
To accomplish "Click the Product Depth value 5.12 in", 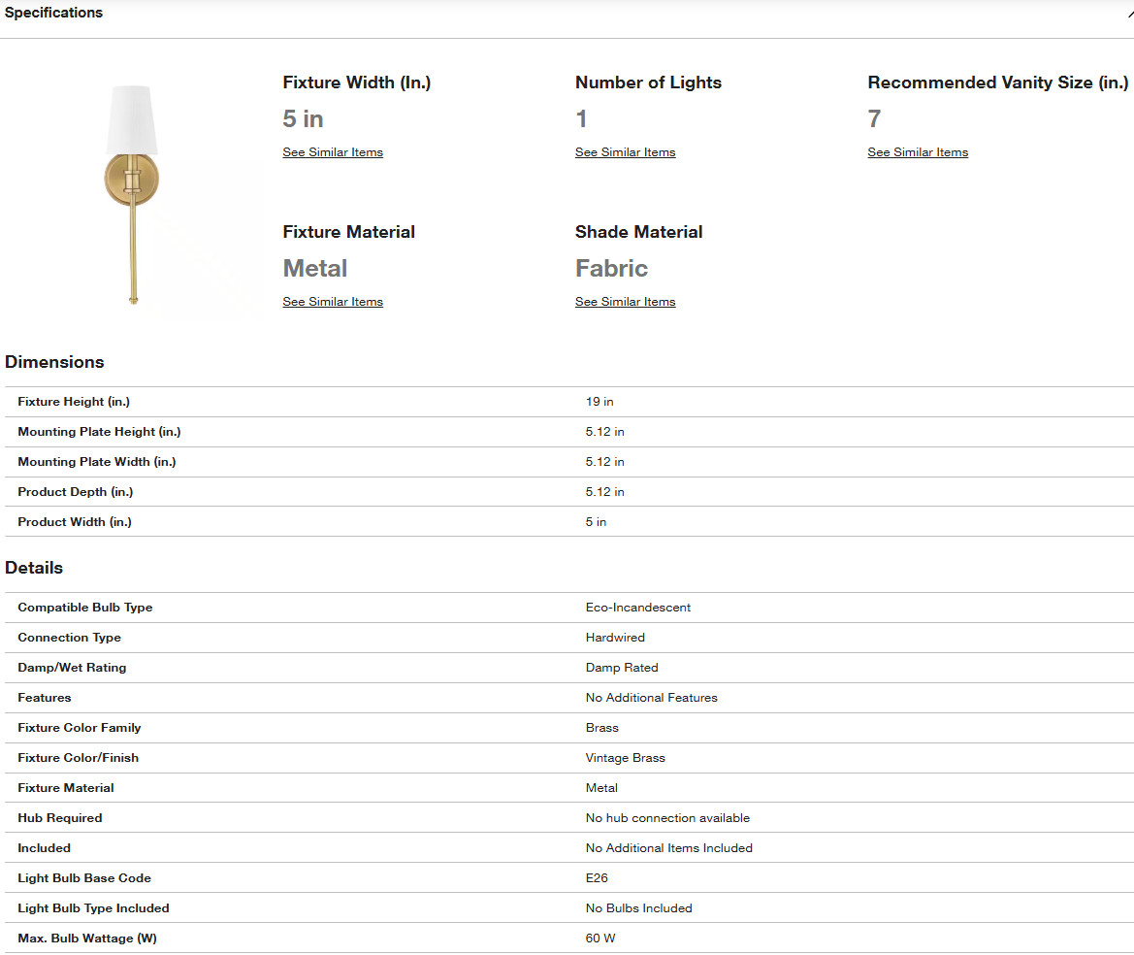I will click(604, 492).
